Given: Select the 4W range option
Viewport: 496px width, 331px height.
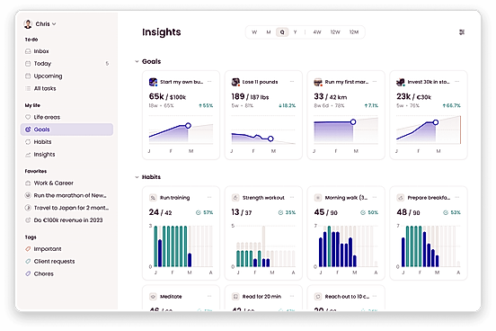Looking at the screenshot, I should pos(317,32).
